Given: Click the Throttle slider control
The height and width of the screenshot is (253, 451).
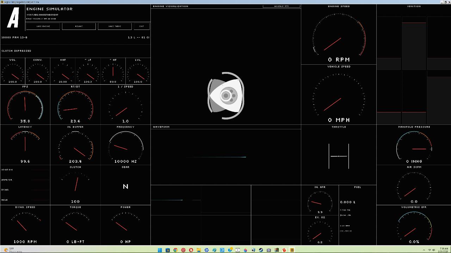Looking at the screenshot, I should click(339, 156).
